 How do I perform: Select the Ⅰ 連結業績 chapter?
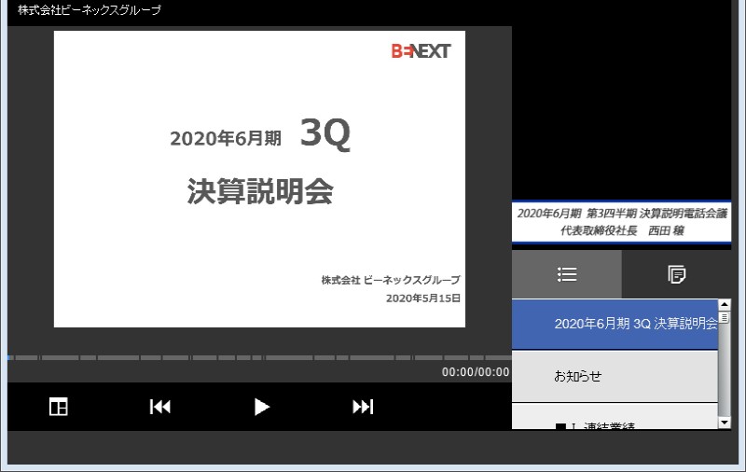pyautogui.click(x=615, y=417)
